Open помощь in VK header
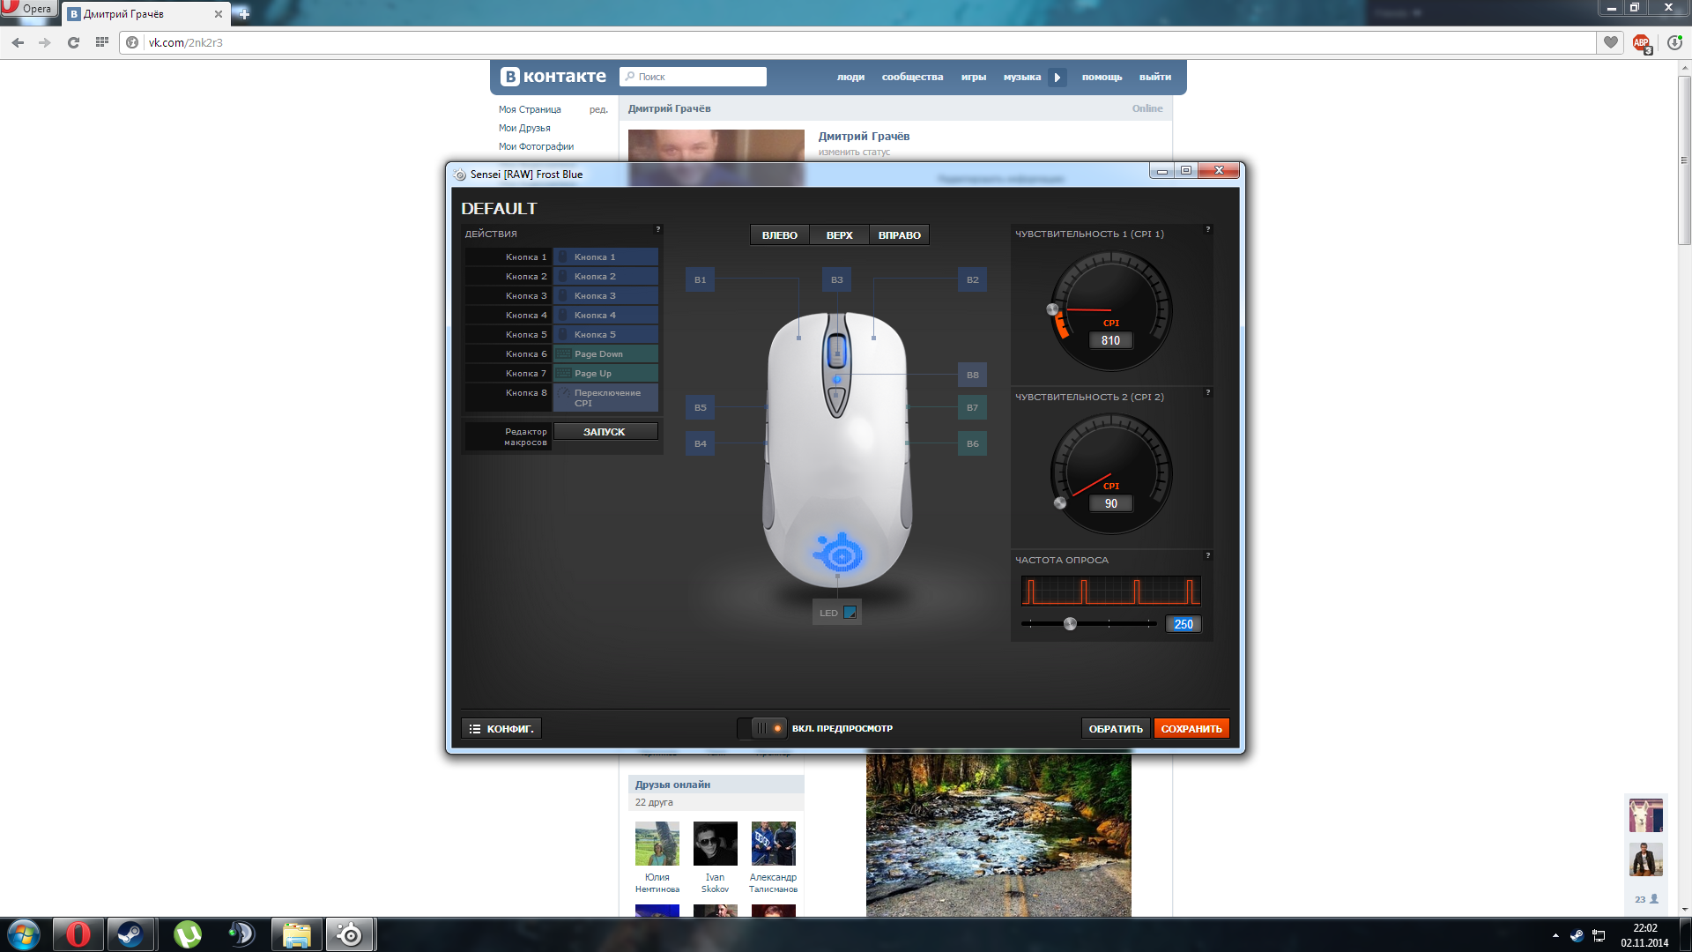The image size is (1692, 952). tap(1102, 77)
